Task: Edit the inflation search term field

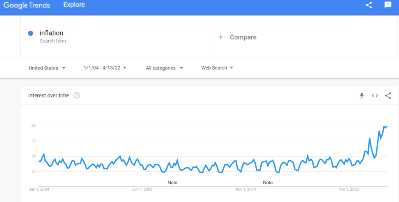Action: [x=115, y=36]
